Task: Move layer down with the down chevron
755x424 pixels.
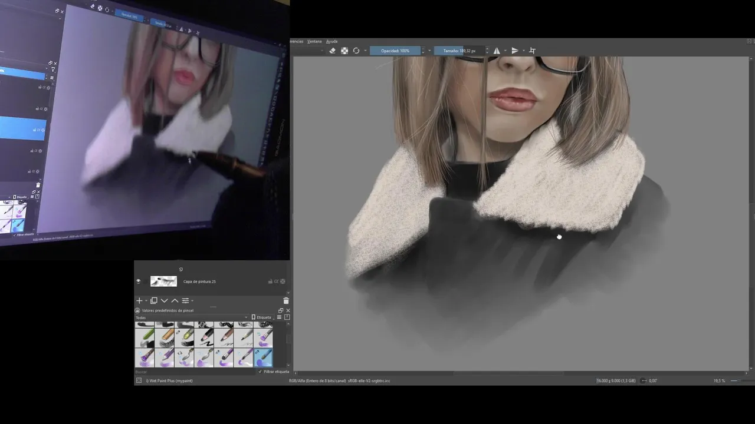Action: click(165, 300)
